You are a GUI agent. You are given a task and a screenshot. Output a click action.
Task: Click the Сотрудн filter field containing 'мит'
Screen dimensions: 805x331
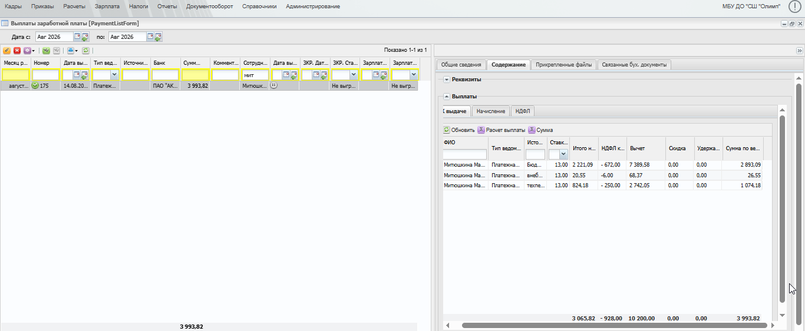point(255,75)
